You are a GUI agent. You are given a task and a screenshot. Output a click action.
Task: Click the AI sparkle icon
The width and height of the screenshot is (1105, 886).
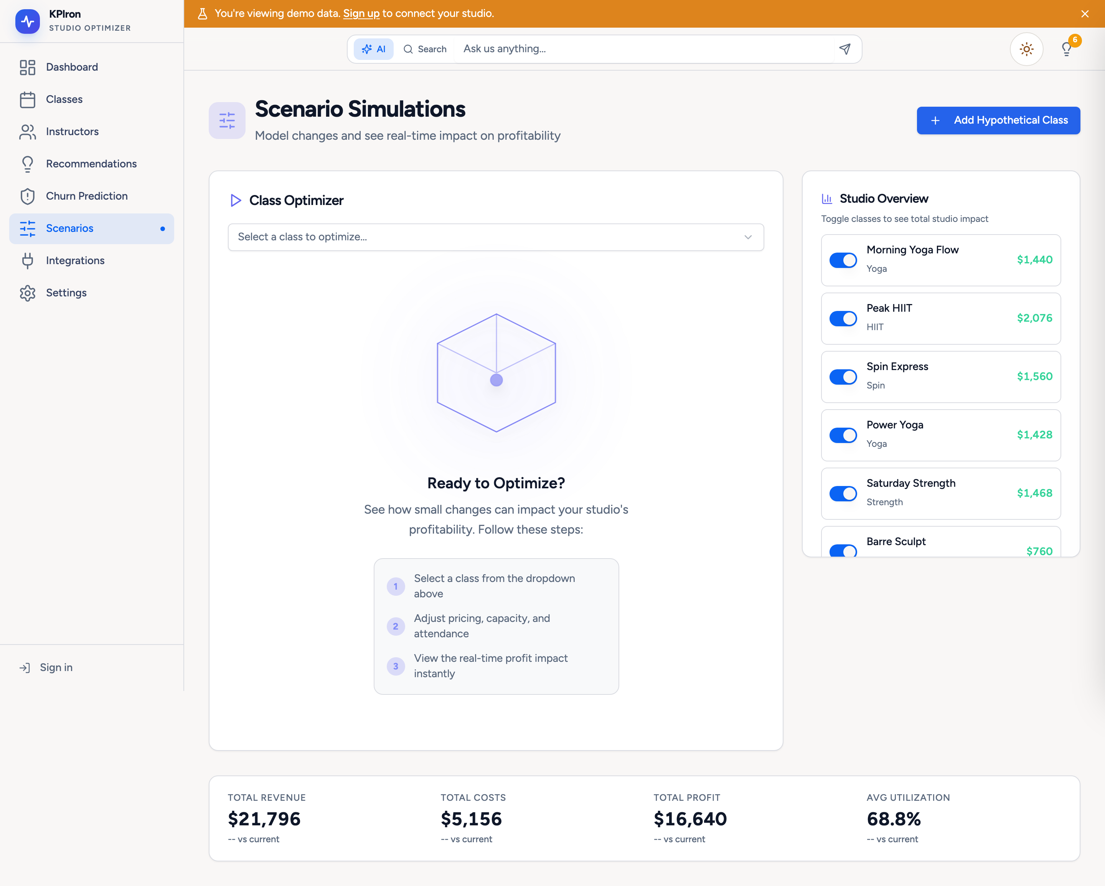(367, 49)
